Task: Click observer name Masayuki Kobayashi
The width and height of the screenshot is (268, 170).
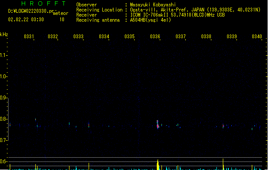Action: (x=153, y=5)
